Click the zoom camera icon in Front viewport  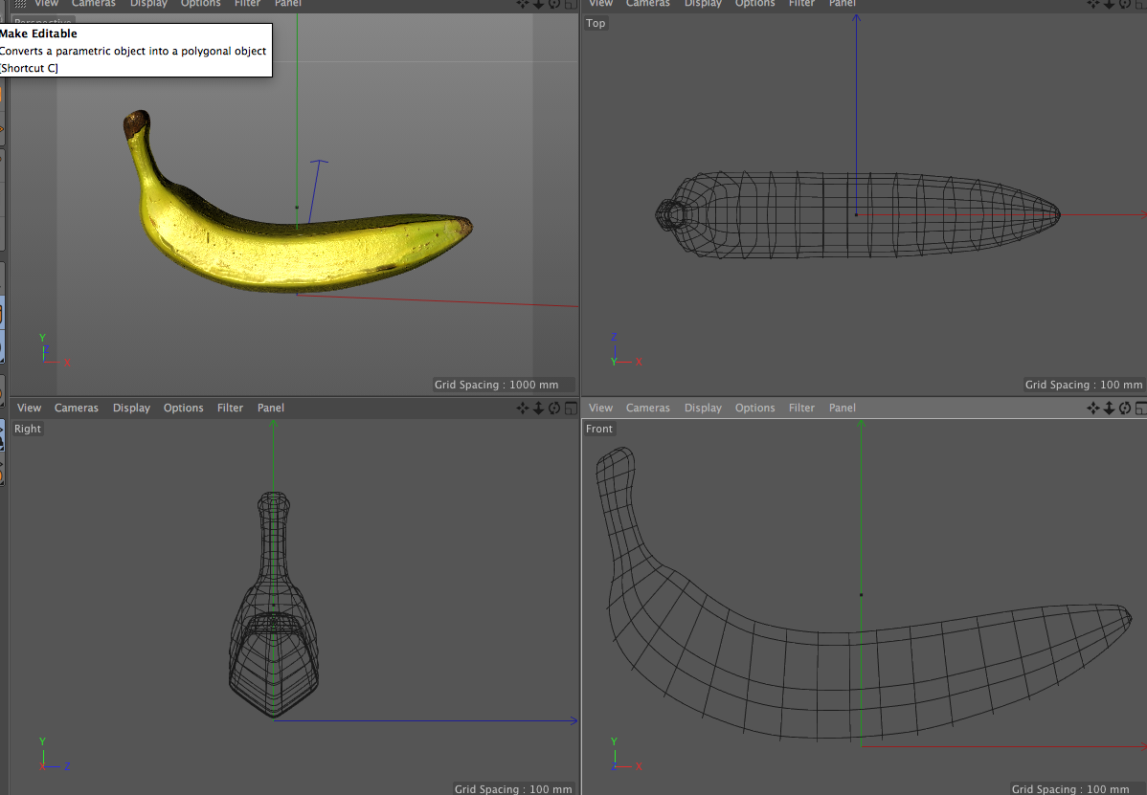click(x=1109, y=408)
